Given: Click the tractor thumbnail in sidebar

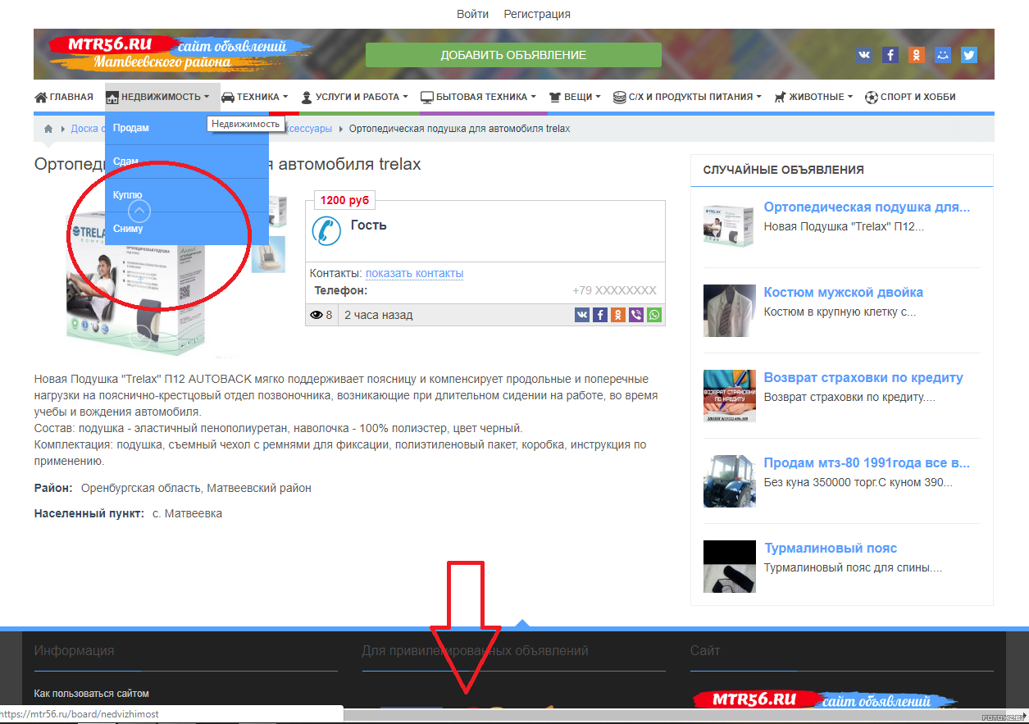Looking at the screenshot, I should [730, 481].
